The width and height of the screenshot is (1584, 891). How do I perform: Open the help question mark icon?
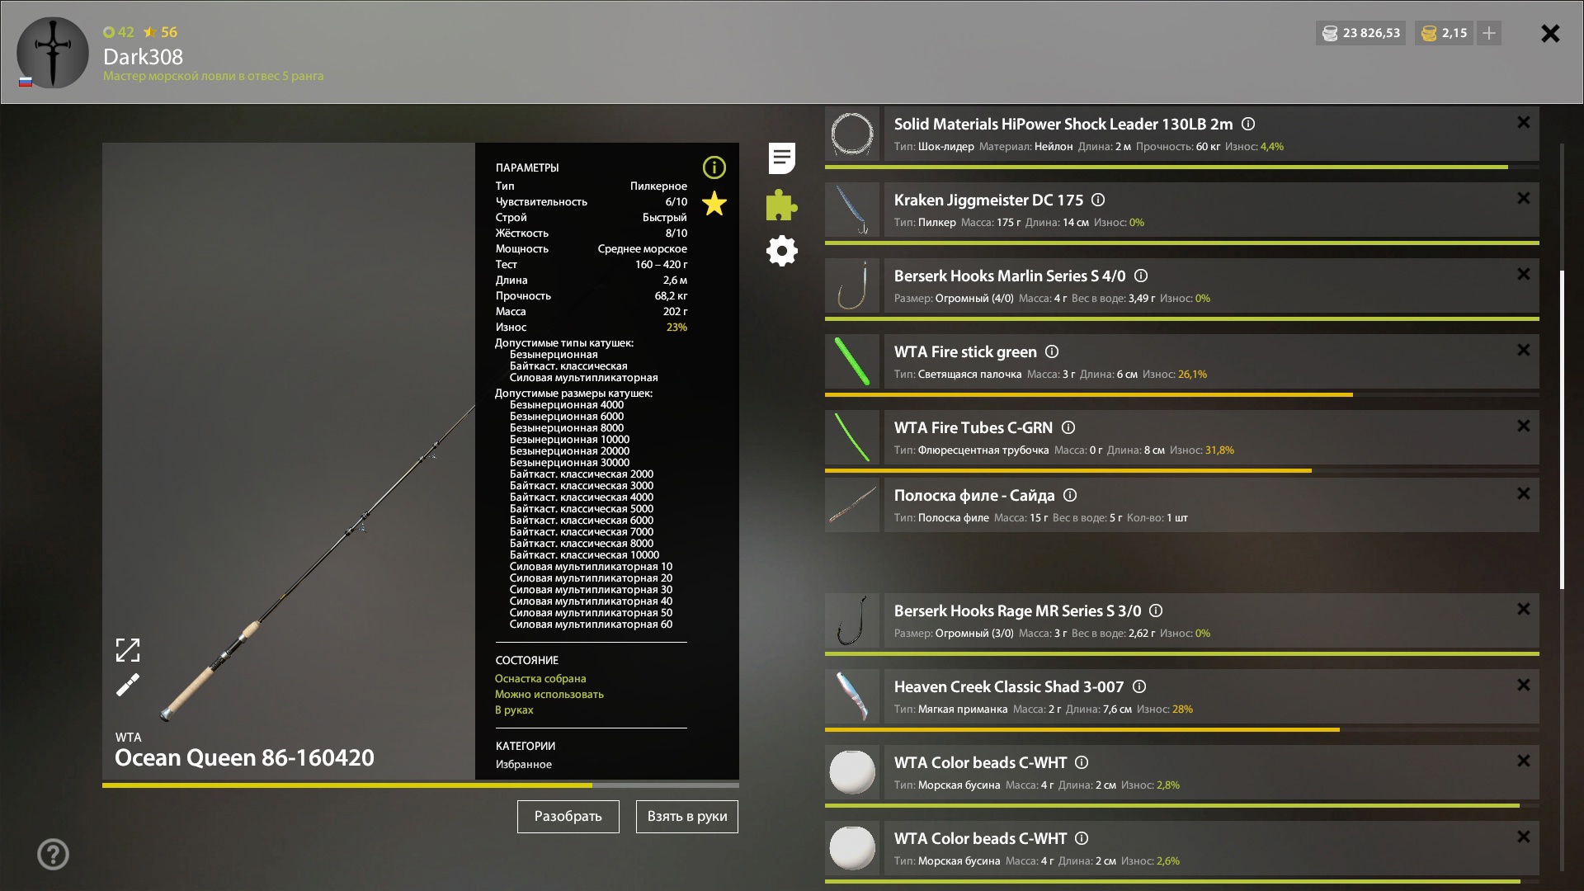click(53, 854)
